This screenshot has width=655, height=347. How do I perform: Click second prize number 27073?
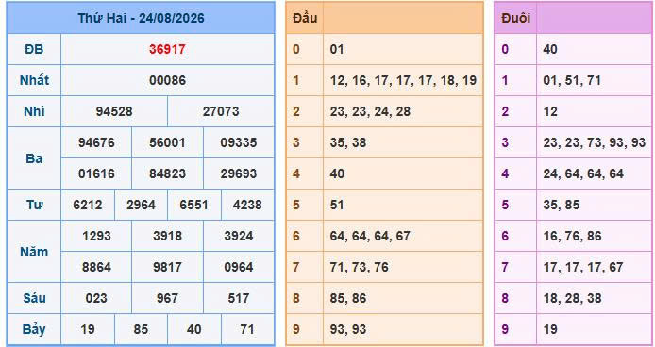click(221, 111)
